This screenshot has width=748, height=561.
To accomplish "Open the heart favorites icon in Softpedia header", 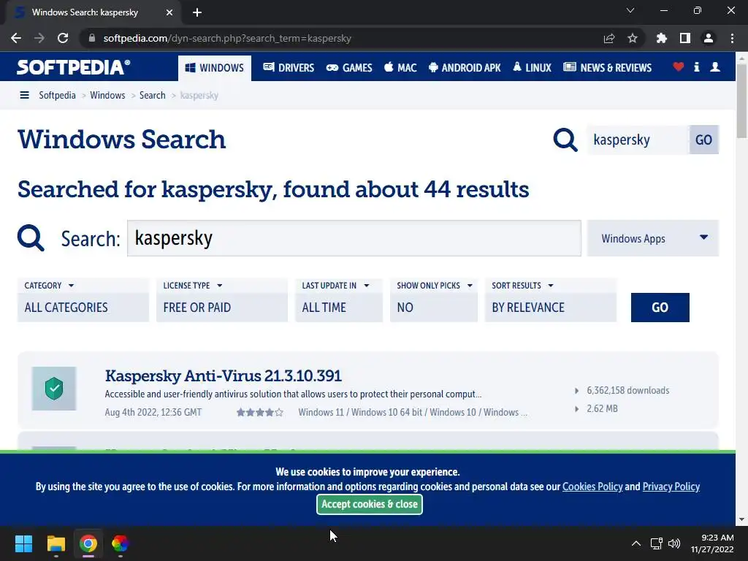I will coord(679,66).
